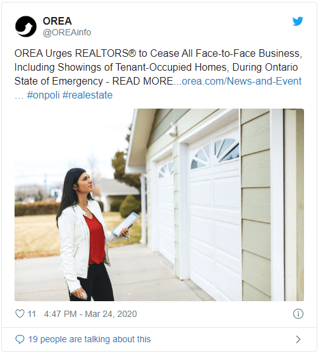The width and height of the screenshot is (323, 358).
Task: Open the Twitter bird logo
Action: (298, 21)
